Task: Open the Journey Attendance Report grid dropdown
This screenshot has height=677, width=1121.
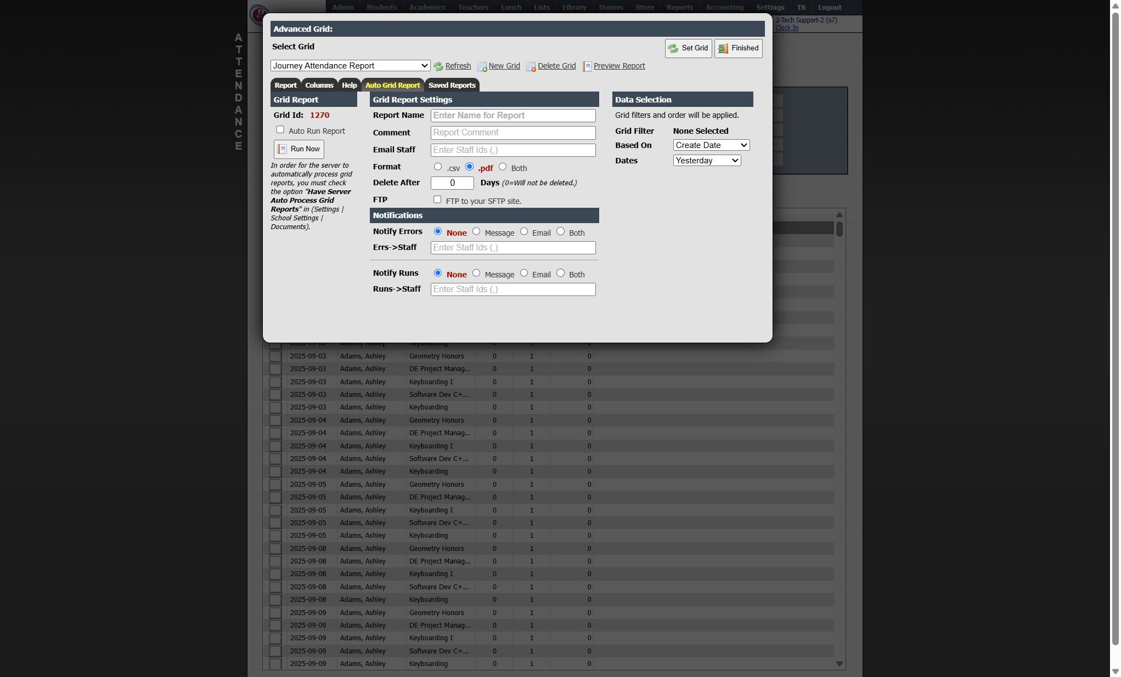Action: (350, 66)
